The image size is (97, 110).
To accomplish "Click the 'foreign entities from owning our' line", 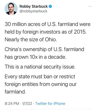I will pyautogui.click(x=41, y=84).
